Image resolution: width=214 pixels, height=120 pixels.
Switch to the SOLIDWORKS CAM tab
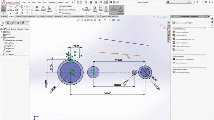click(x=93, y=17)
